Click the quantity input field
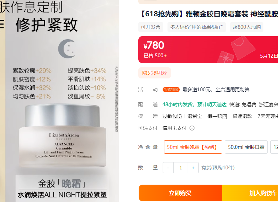Image resolution: width=278 pixels, height=202 pixels. click(181, 168)
